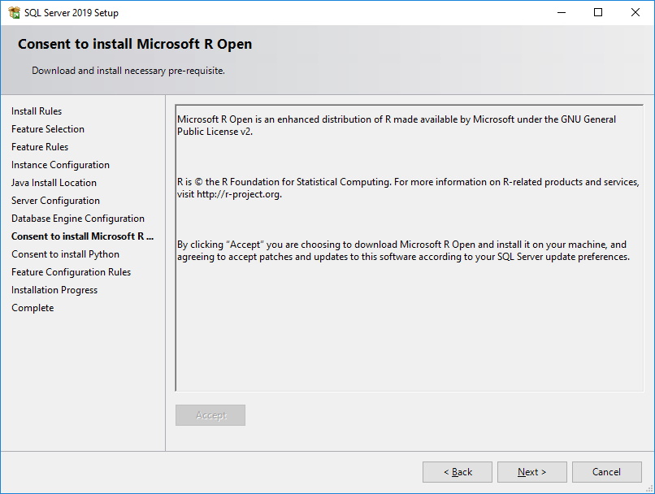655x494 pixels.
Task: Click the Microsoft R Open license paragraph
Action: [397, 125]
